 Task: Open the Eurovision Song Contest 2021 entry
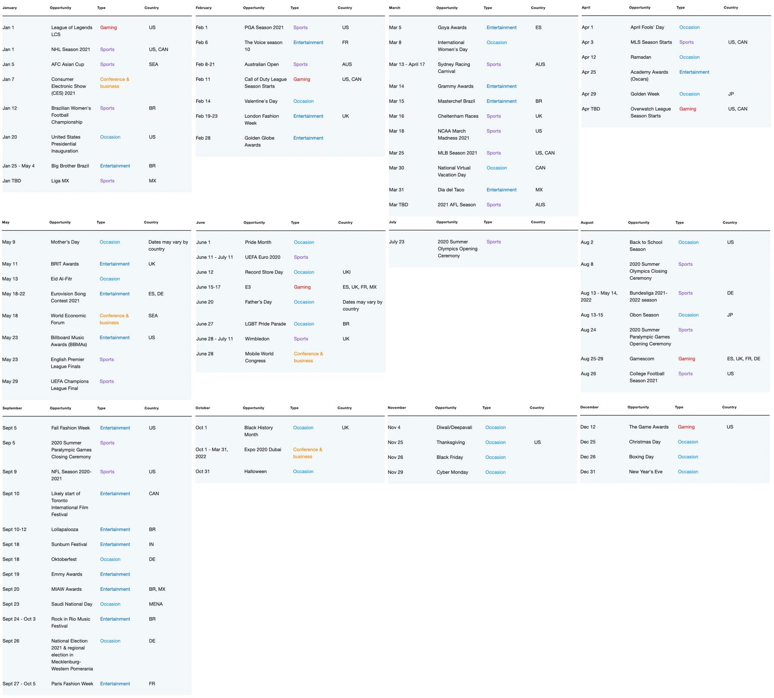(x=68, y=297)
